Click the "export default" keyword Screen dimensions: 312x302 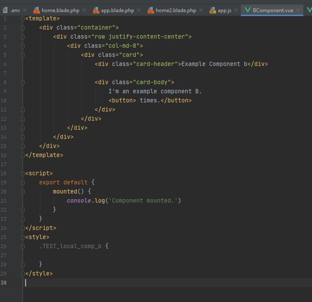coord(63,182)
